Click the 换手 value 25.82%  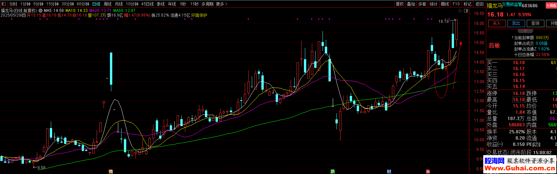pyautogui.click(x=517, y=132)
